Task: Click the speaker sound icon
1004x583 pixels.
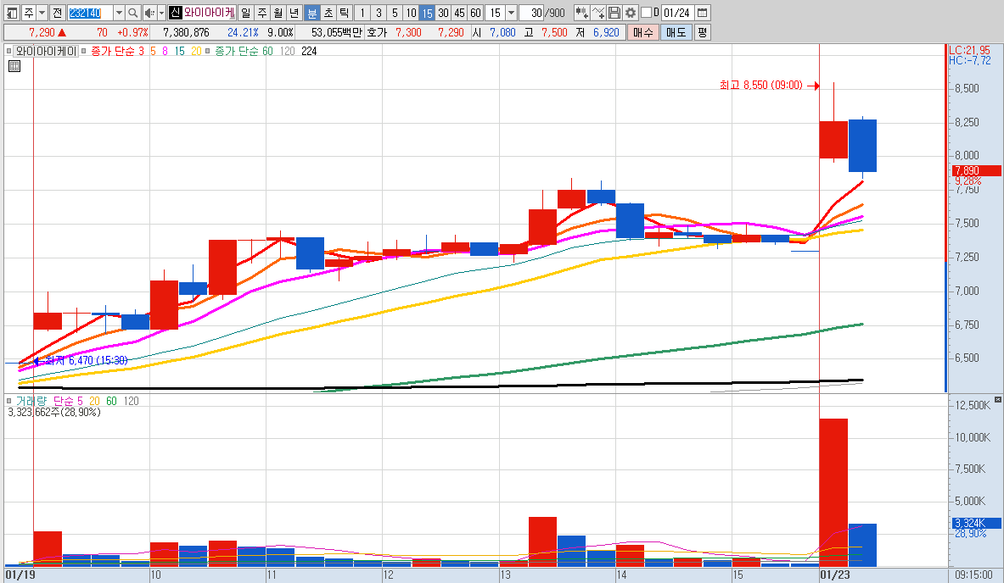Action: pos(149,13)
